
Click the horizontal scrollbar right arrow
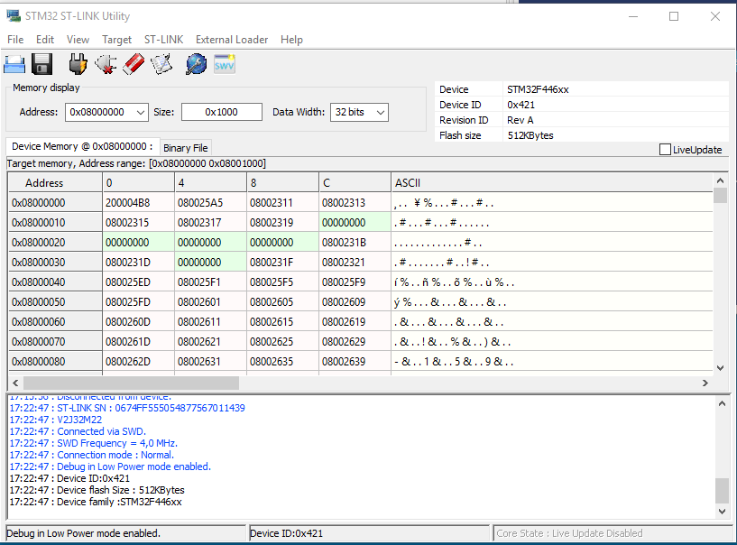point(705,383)
